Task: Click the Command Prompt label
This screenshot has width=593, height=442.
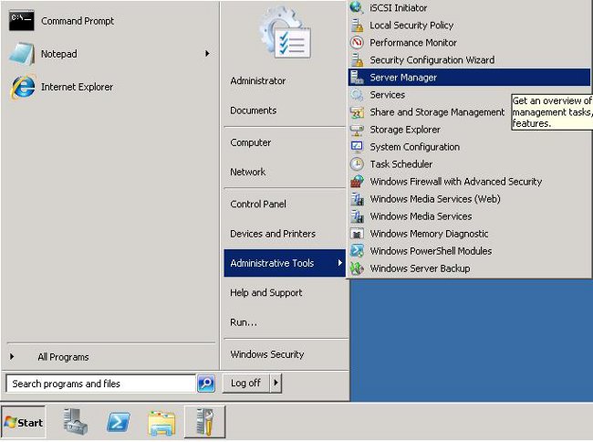Action: (x=78, y=21)
